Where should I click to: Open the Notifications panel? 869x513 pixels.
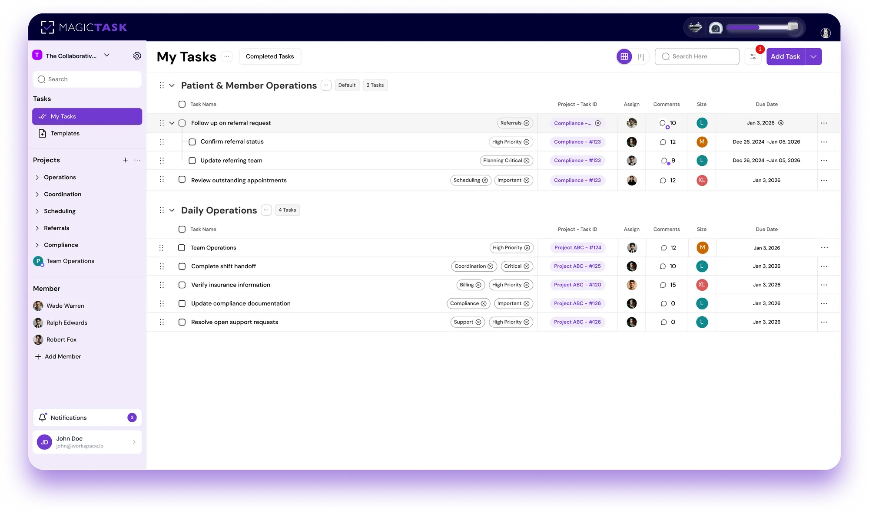coord(87,418)
